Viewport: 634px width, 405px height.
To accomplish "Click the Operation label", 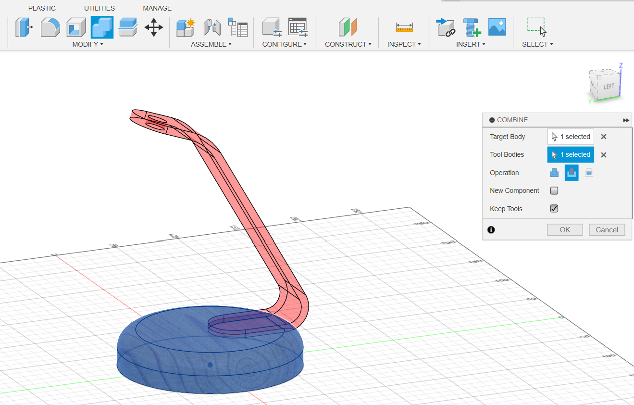I will coord(504,173).
